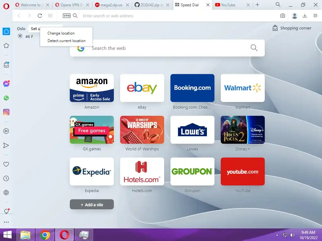Show hidden system tray icons arrow
322x241 pixels.
point(277,235)
